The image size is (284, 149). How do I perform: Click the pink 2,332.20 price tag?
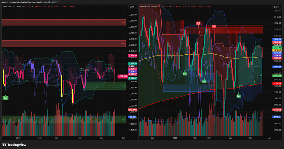(133, 56)
